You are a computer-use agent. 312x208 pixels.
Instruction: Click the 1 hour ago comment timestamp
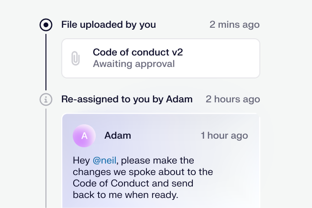[224, 135]
